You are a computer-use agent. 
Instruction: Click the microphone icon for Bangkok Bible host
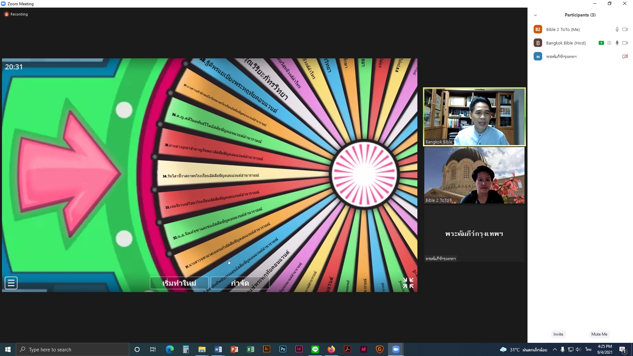(617, 43)
